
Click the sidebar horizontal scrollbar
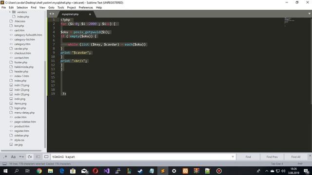tap(21, 151)
